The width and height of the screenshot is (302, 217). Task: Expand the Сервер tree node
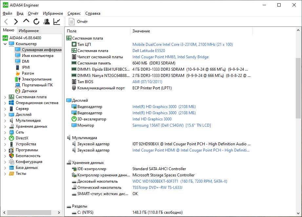click(5, 109)
